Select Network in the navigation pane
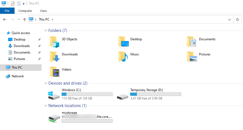 point(18,76)
